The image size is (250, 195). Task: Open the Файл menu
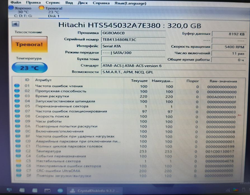16,3
